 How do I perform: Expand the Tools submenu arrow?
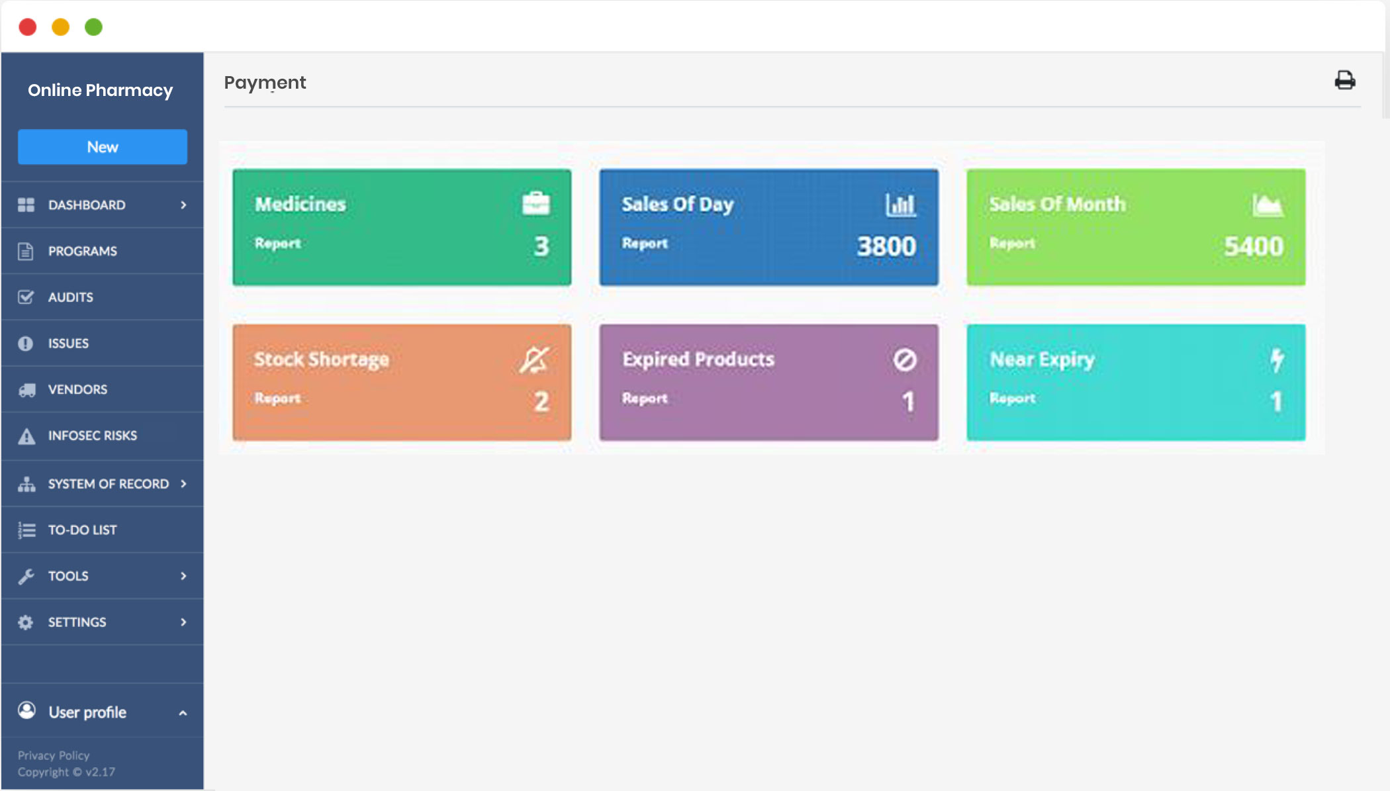pyautogui.click(x=183, y=576)
